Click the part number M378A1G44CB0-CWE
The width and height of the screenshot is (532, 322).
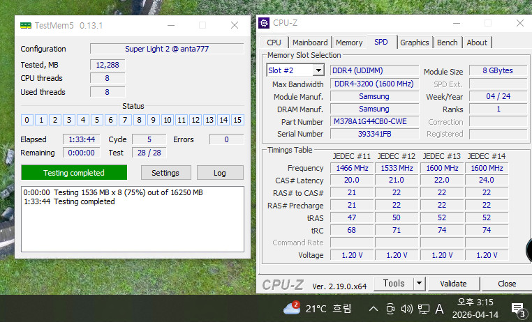[x=375, y=121]
